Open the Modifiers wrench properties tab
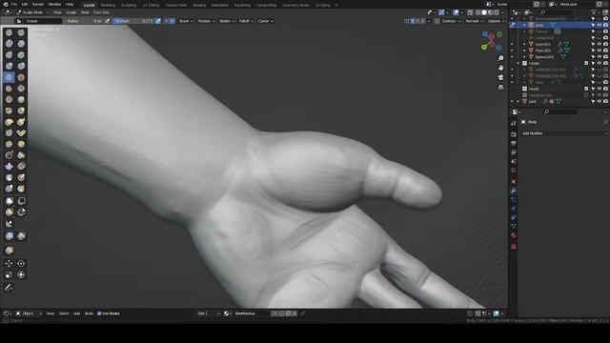 (514, 191)
